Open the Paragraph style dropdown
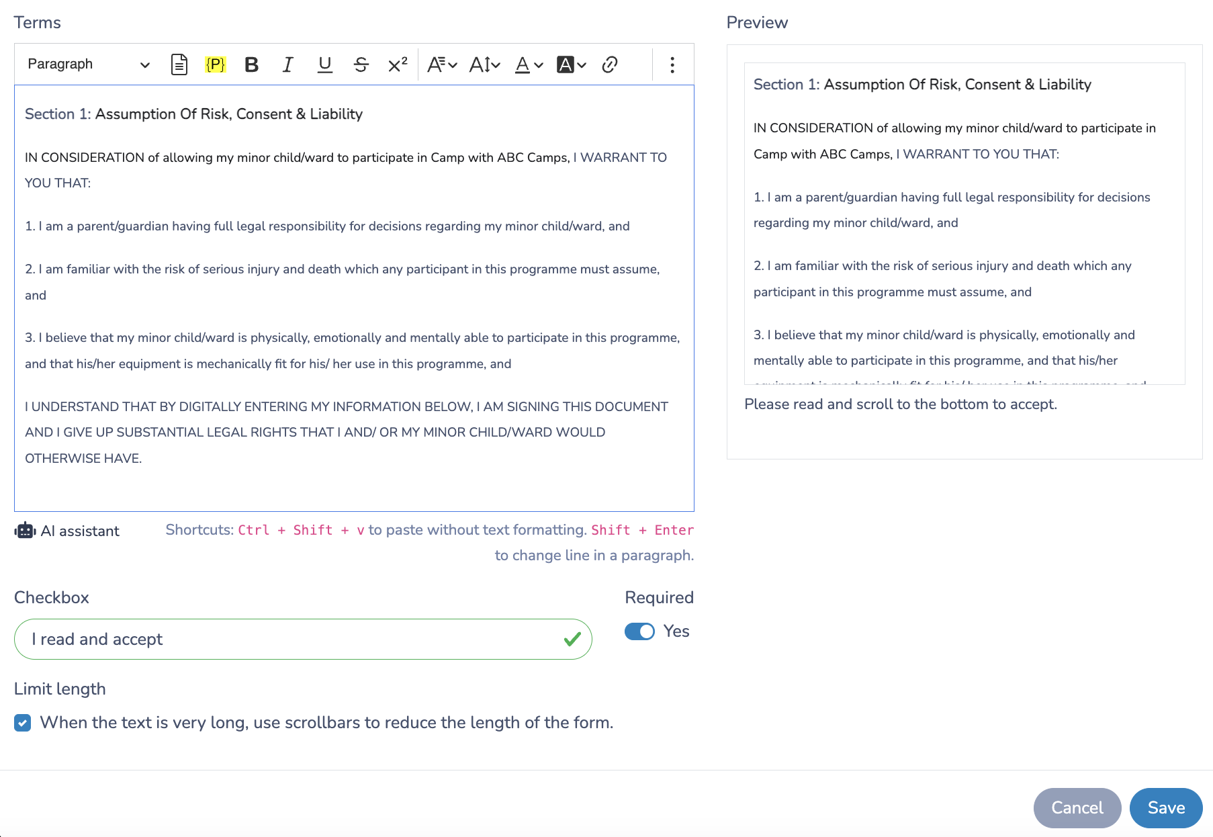 [88, 64]
